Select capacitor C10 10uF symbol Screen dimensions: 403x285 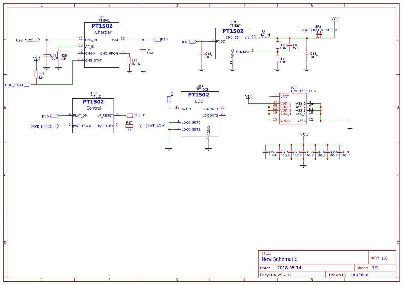[x=143, y=50]
